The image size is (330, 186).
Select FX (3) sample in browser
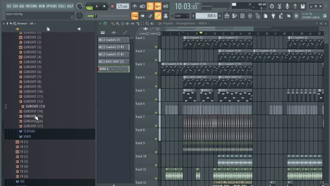point(24,162)
